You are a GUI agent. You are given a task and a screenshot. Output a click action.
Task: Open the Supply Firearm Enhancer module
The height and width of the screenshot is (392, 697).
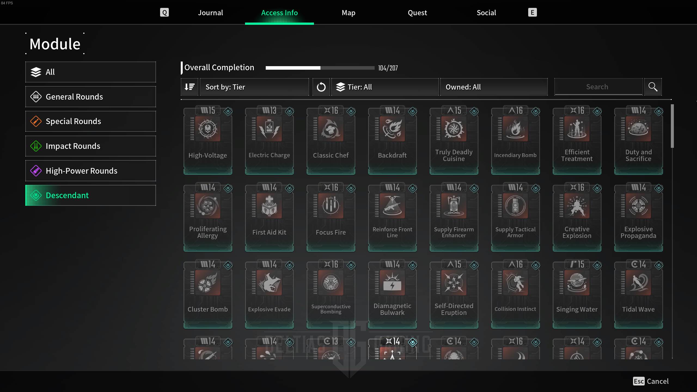(454, 217)
